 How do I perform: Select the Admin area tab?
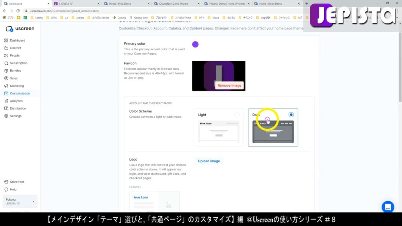click(x=26, y=4)
